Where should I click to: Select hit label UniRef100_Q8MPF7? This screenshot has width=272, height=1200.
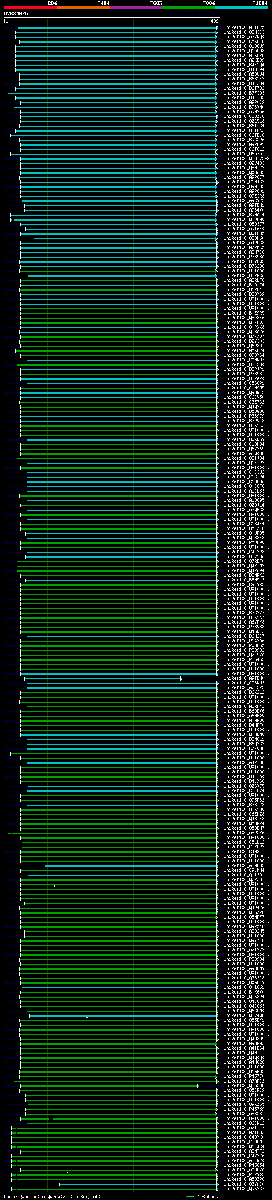(244, 917)
